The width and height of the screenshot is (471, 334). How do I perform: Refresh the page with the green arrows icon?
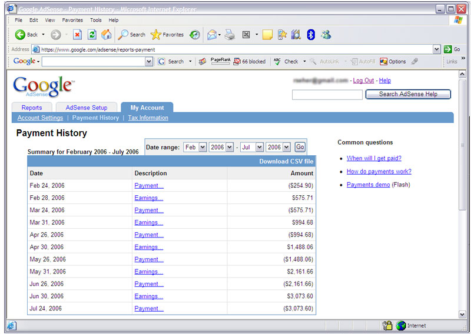click(x=92, y=35)
